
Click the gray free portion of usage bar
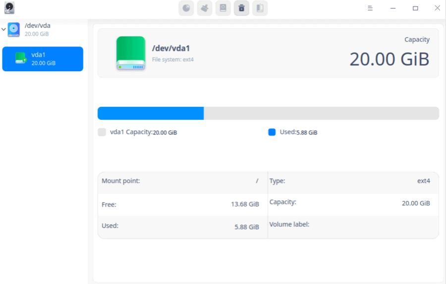tap(321, 113)
